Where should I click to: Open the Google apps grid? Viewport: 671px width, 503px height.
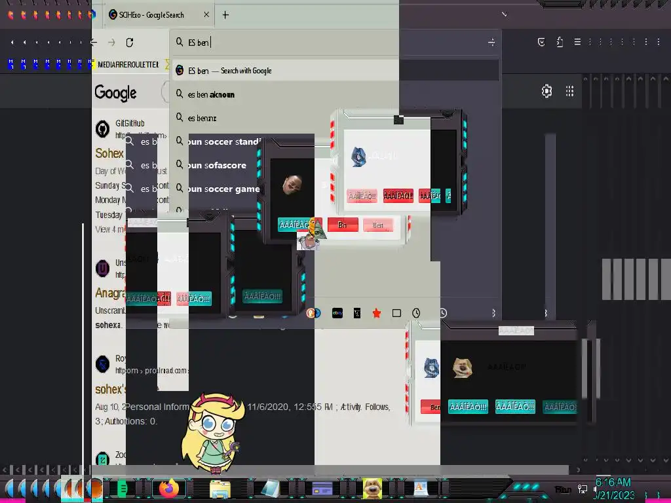569,91
